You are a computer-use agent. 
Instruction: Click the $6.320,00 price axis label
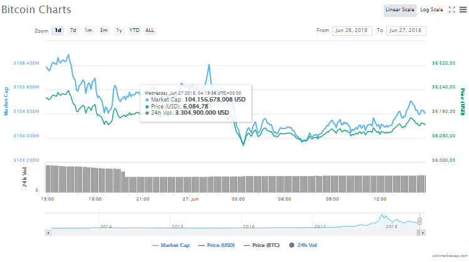[x=443, y=63]
